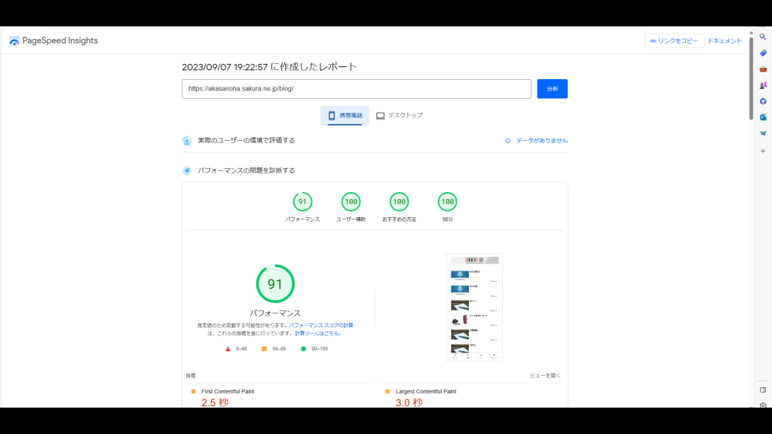The image size is (772, 434).
Task: Open Microsoft 365 icon in Edge sidebar
Action: pos(763,102)
